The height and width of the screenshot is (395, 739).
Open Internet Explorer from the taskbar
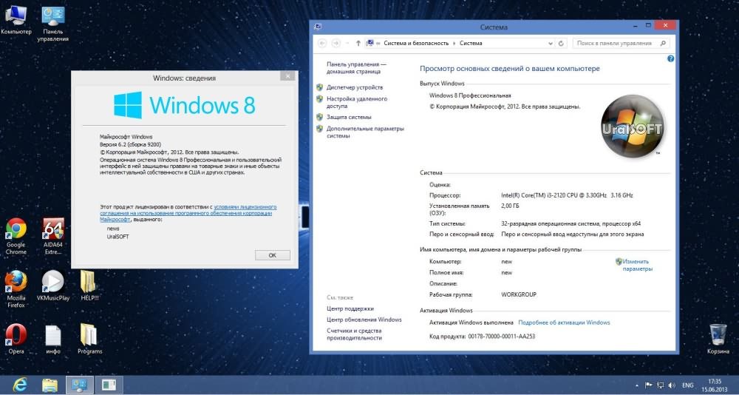(20, 385)
